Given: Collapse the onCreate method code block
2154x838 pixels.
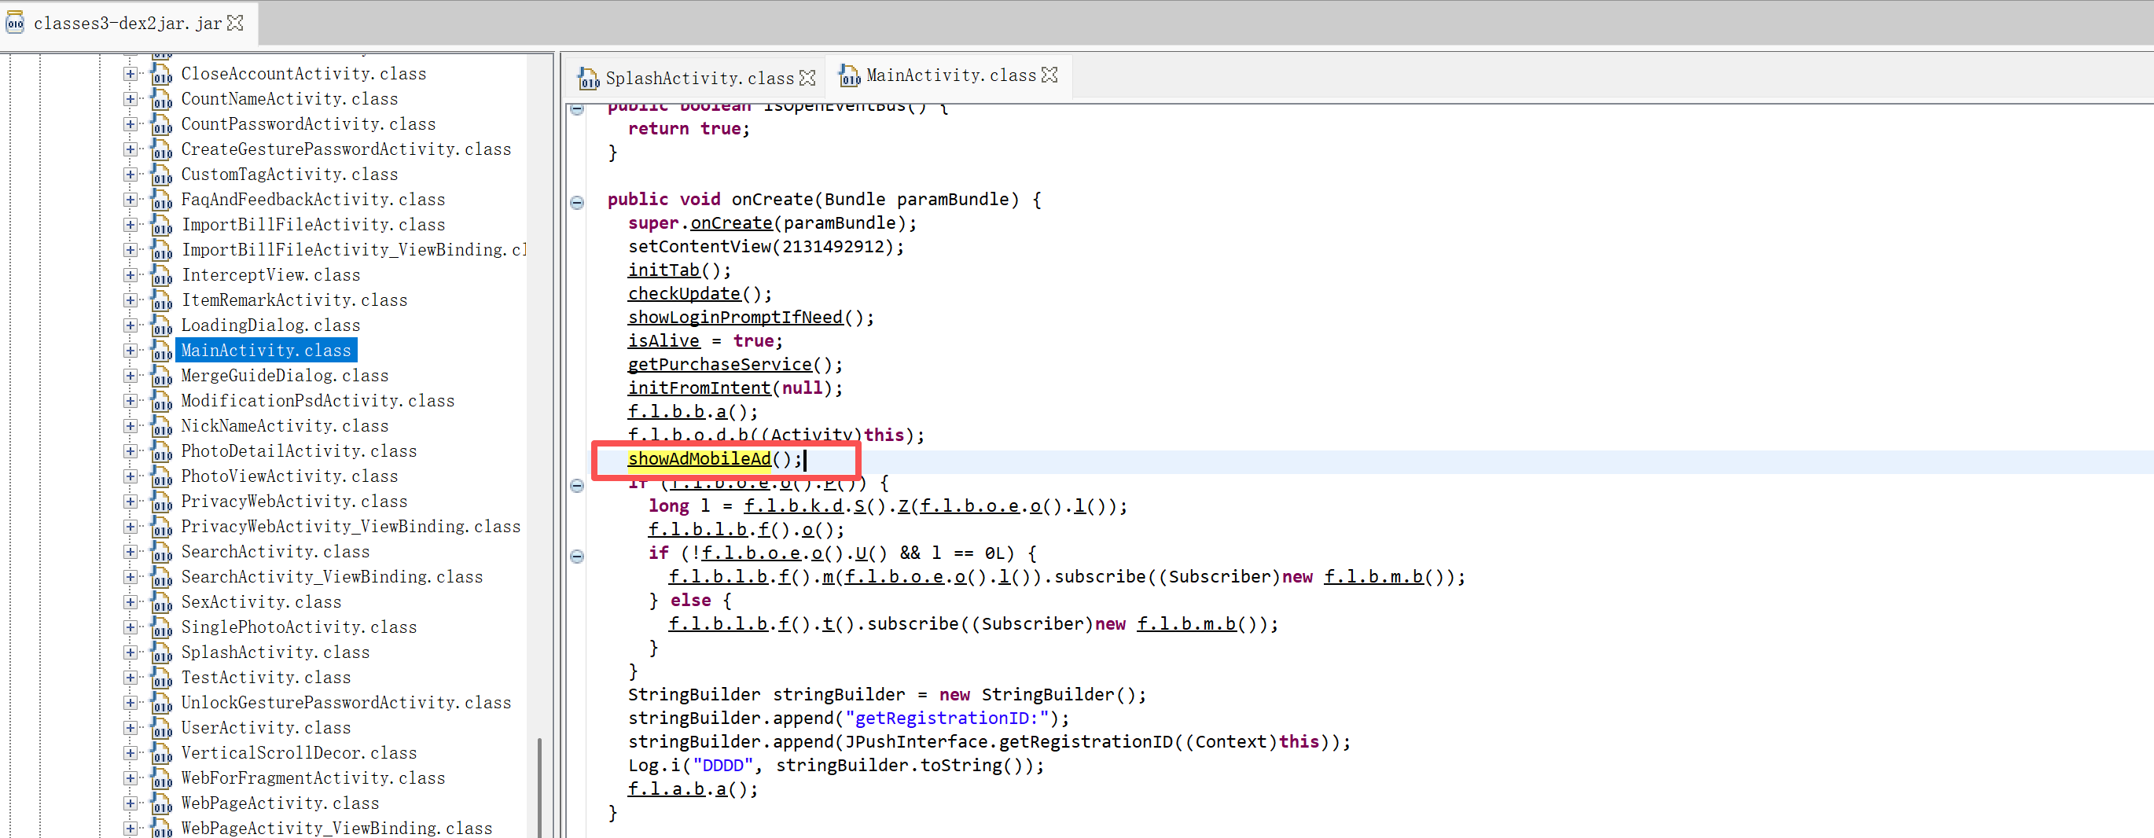Looking at the screenshot, I should [577, 201].
